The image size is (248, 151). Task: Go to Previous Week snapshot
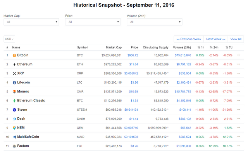[x=189, y=39]
